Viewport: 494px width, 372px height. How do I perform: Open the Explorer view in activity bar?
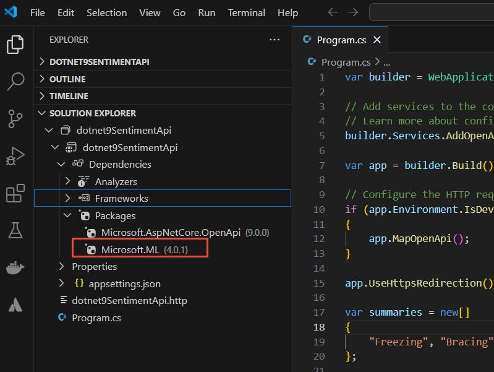[15, 44]
